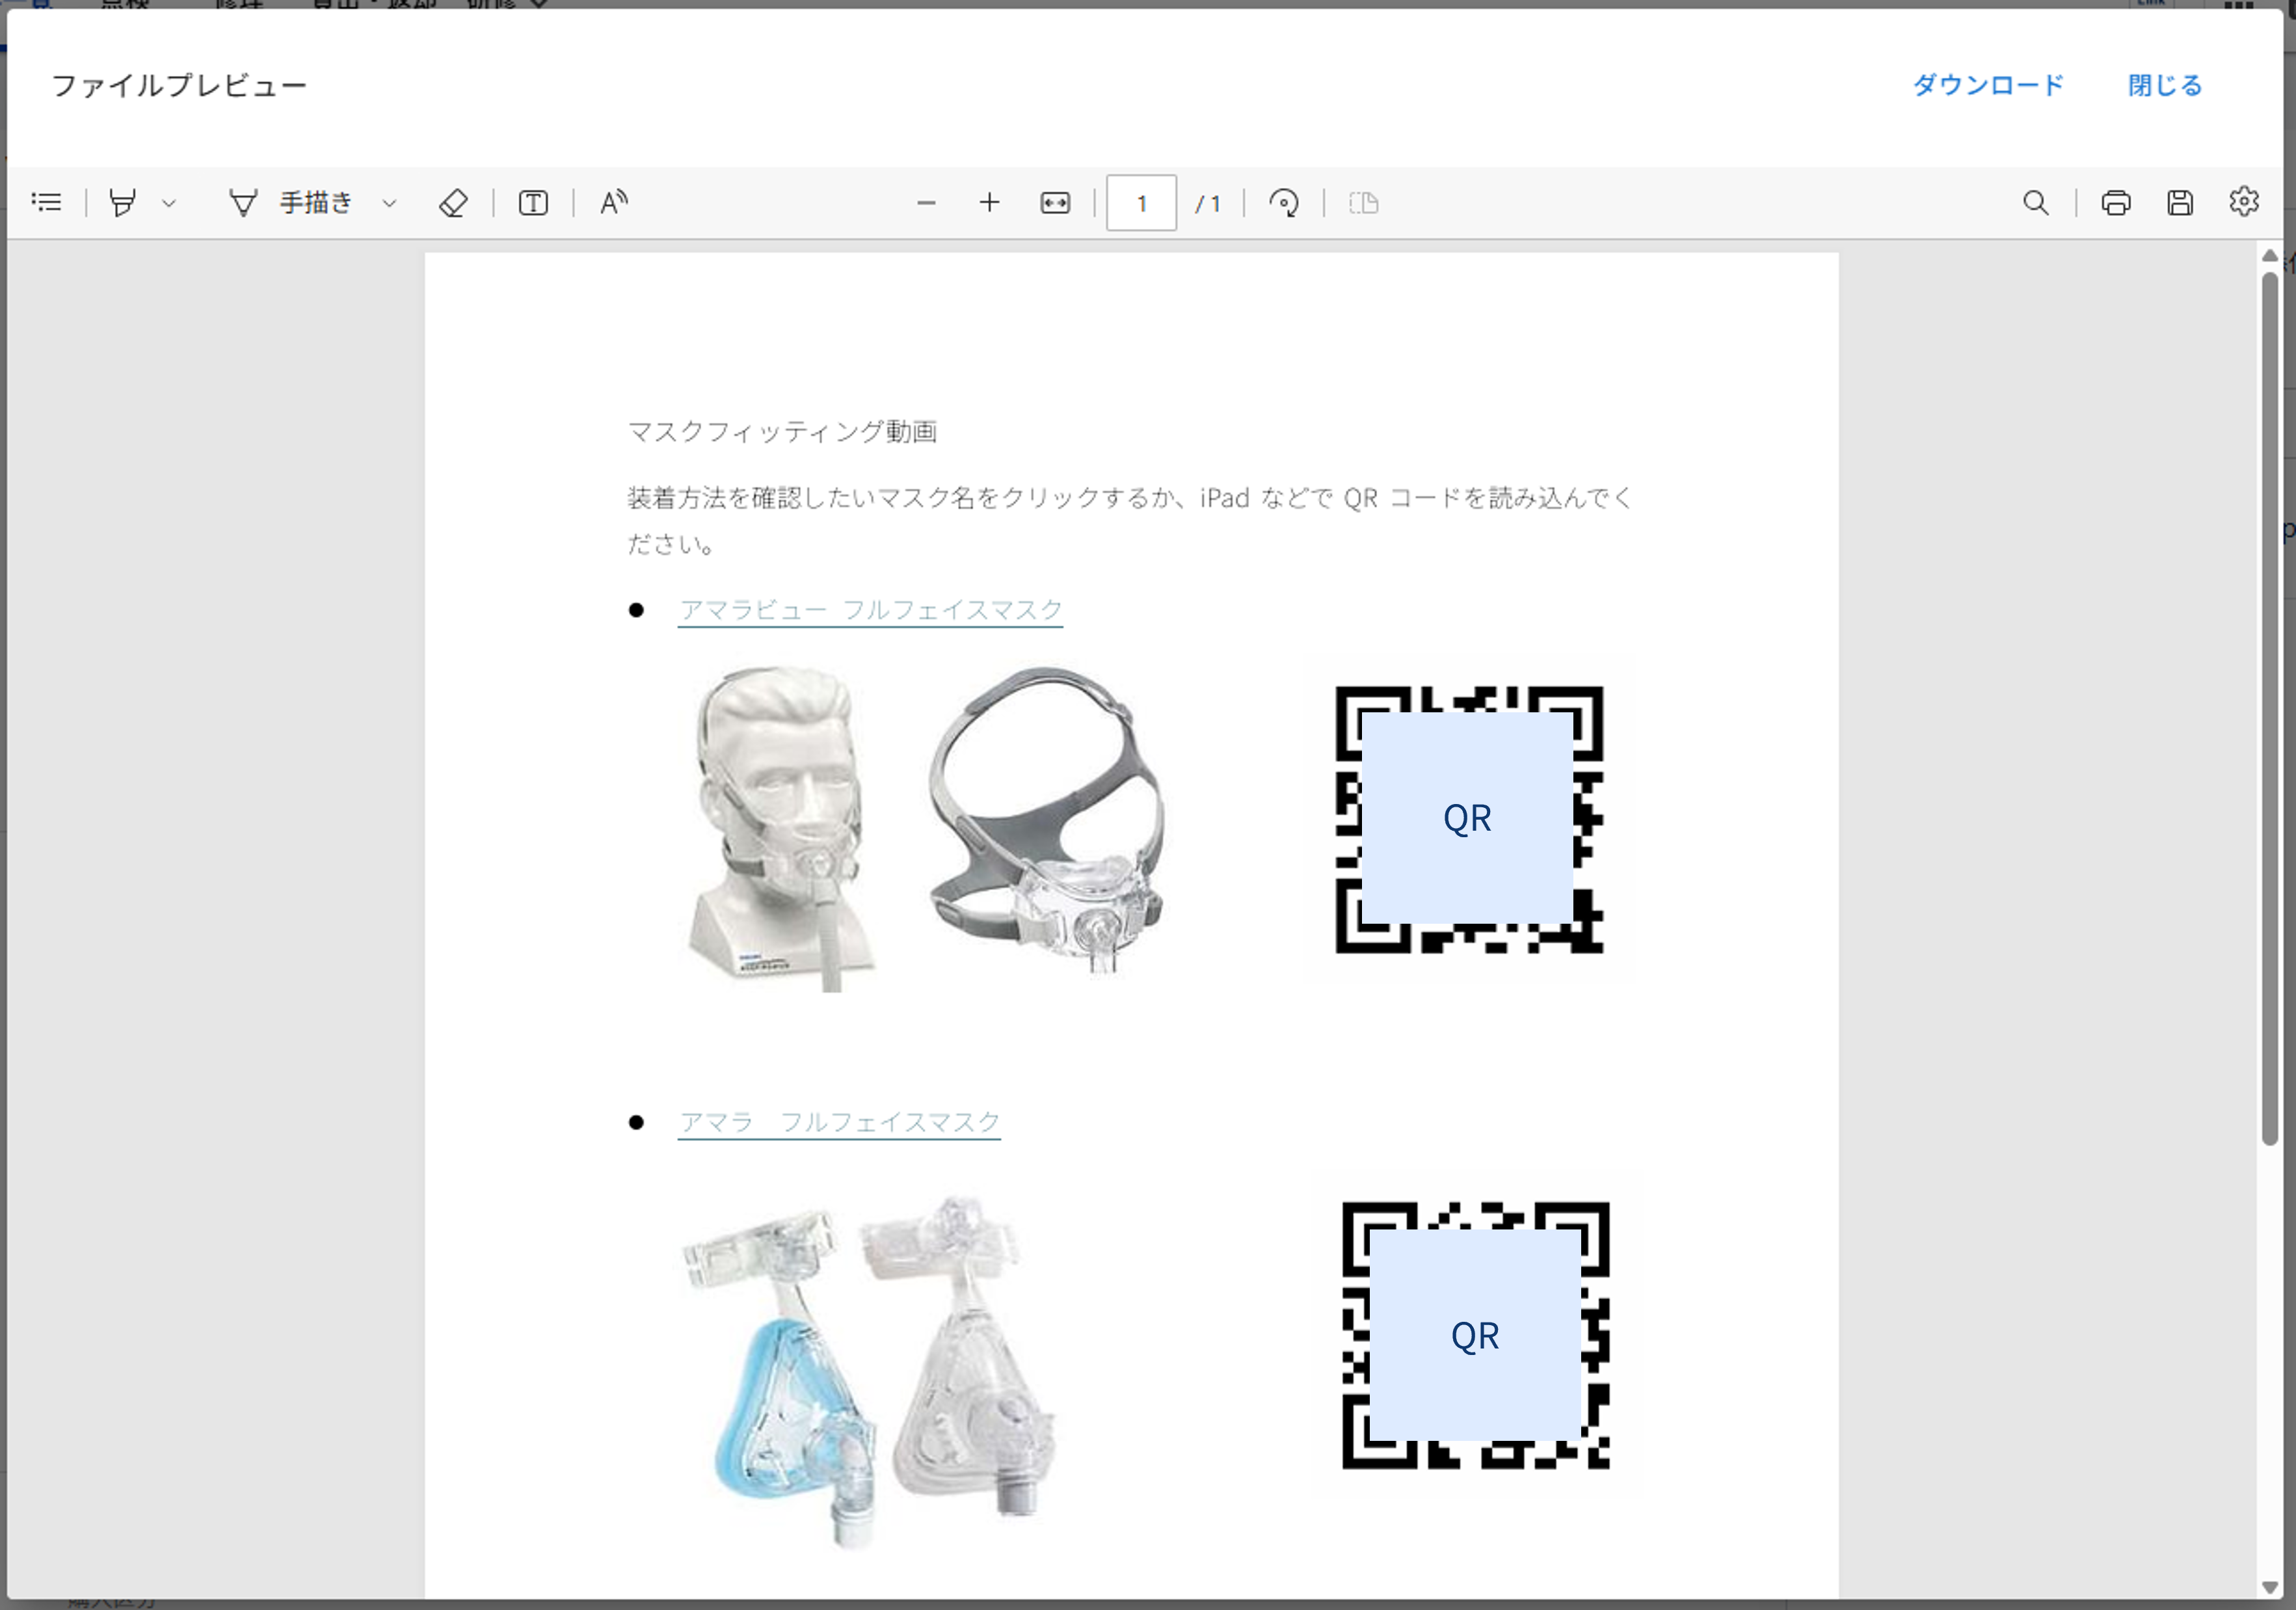Open search with the magnifier icon
This screenshot has height=1610, width=2296.
pyautogui.click(x=2035, y=203)
